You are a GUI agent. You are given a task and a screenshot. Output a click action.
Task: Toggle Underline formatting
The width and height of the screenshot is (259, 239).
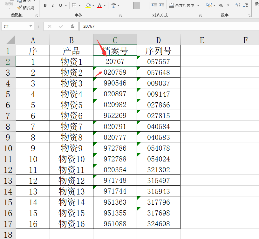60,5
